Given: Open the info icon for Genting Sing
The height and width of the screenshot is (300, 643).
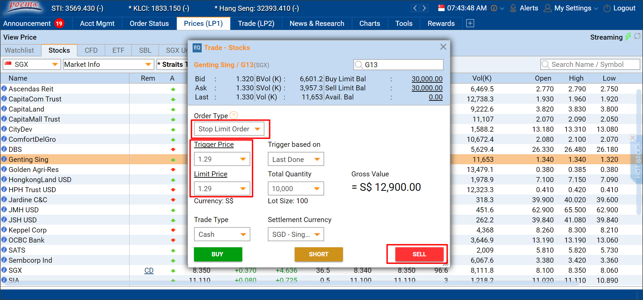Looking at the screenshot, I should (4, 159).
